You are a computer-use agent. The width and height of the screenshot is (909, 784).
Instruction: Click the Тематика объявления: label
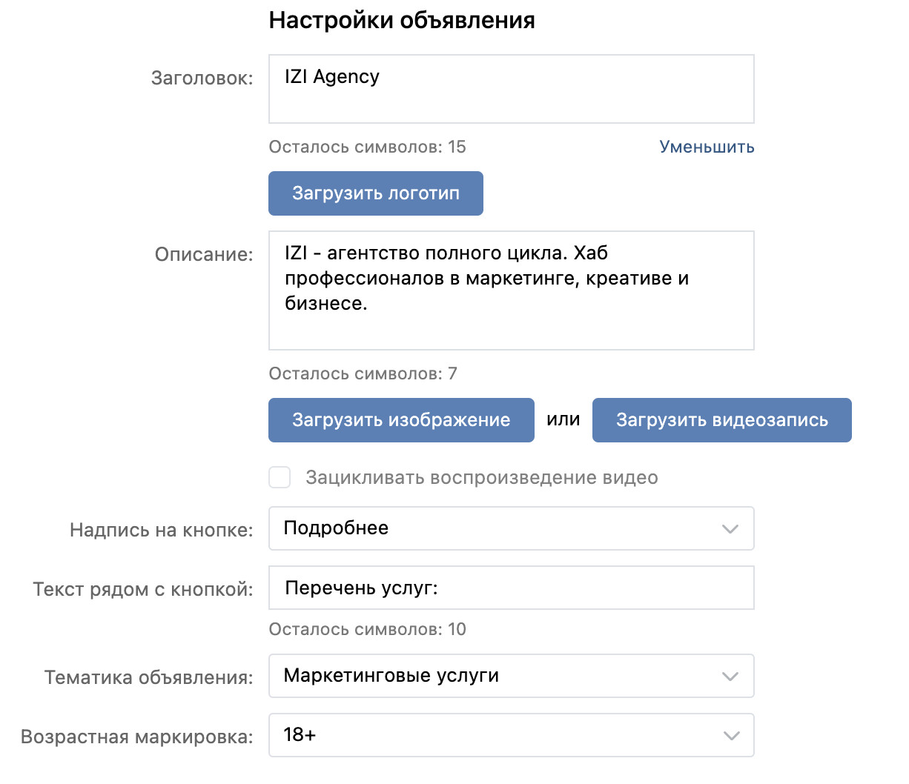click(148, 677)
